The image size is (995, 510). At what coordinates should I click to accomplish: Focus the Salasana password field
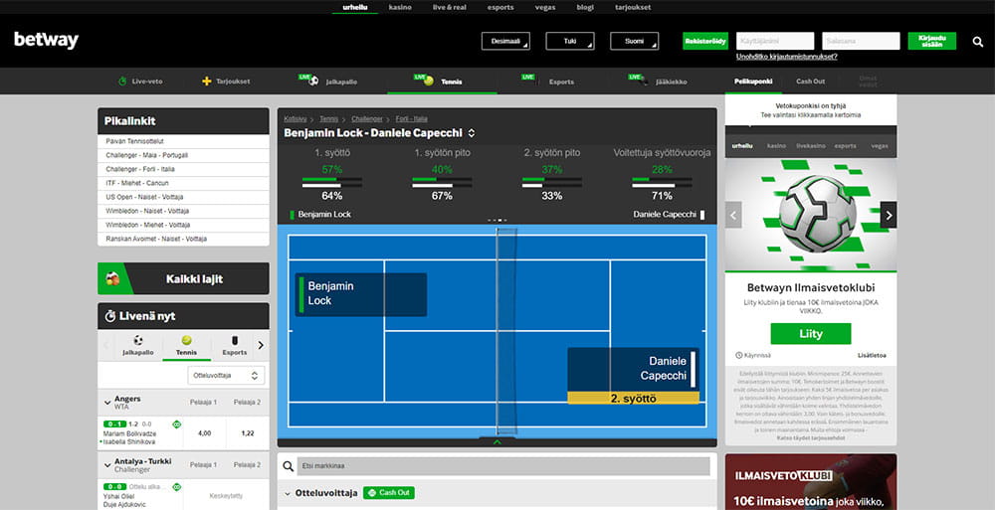[861, 41]
